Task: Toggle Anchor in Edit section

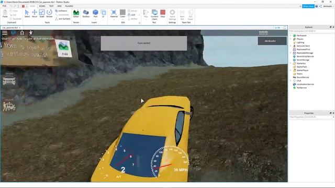Action: pos(132,19)
